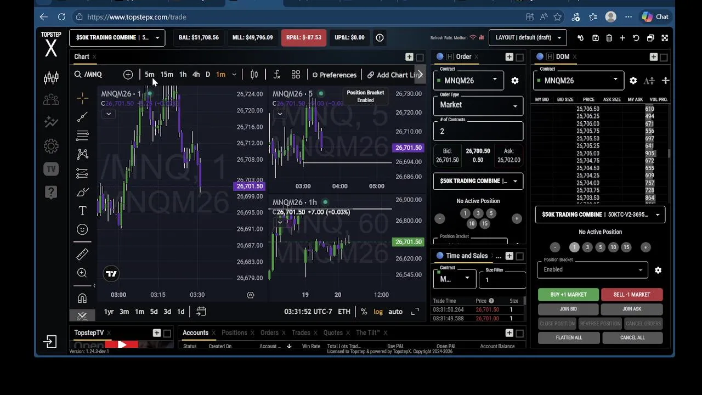Open the emoji sticker drawing tool

(x=82, y=229)
